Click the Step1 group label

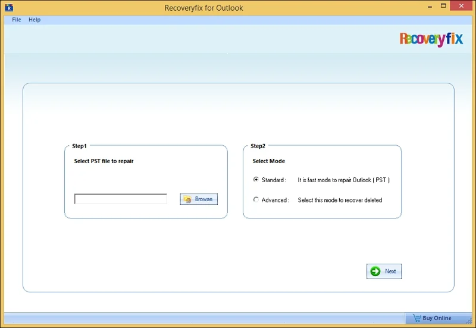tap(79, 146)
